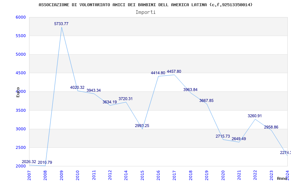The image size is (291, 182).
Task: Click the Anno x-axis label
Action: [x=282, y=178]
